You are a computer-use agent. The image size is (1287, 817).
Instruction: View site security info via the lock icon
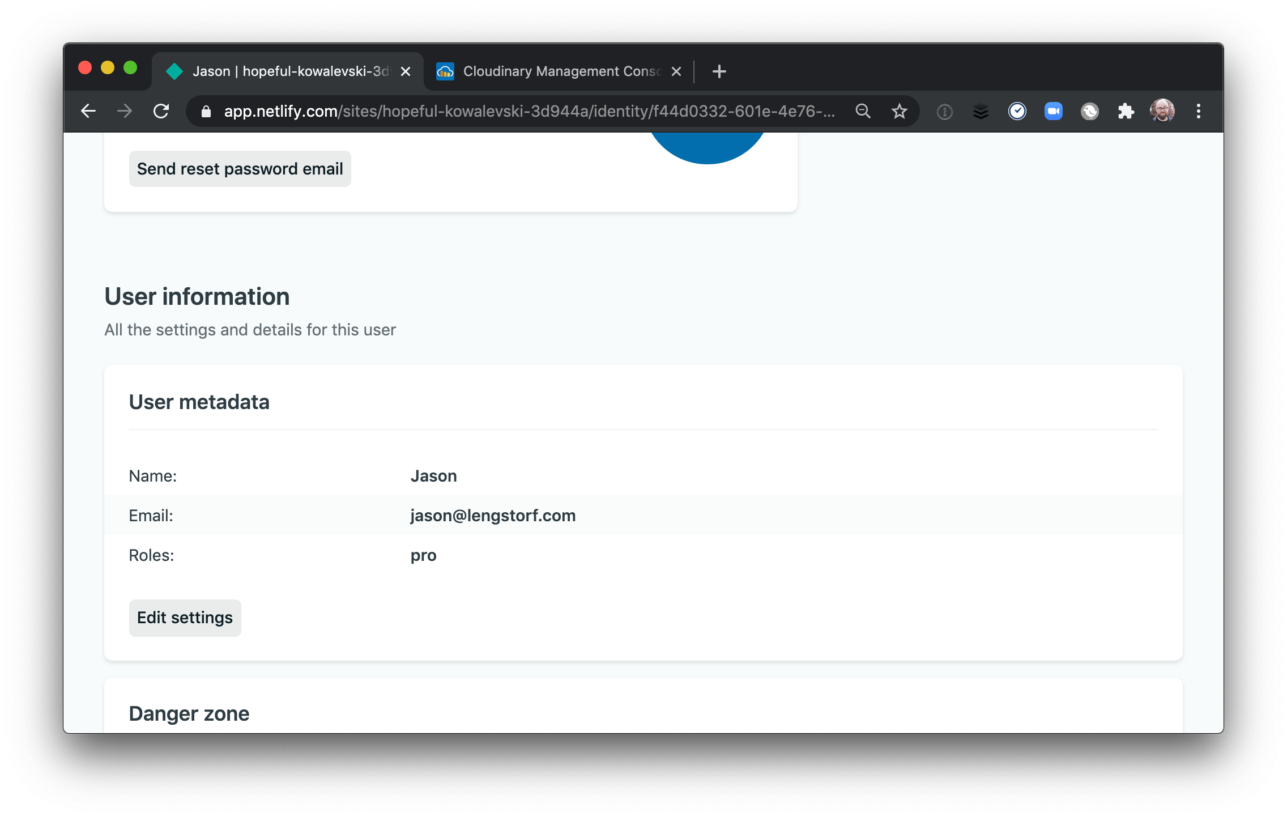pyautogui.click(x=205, y=111)
